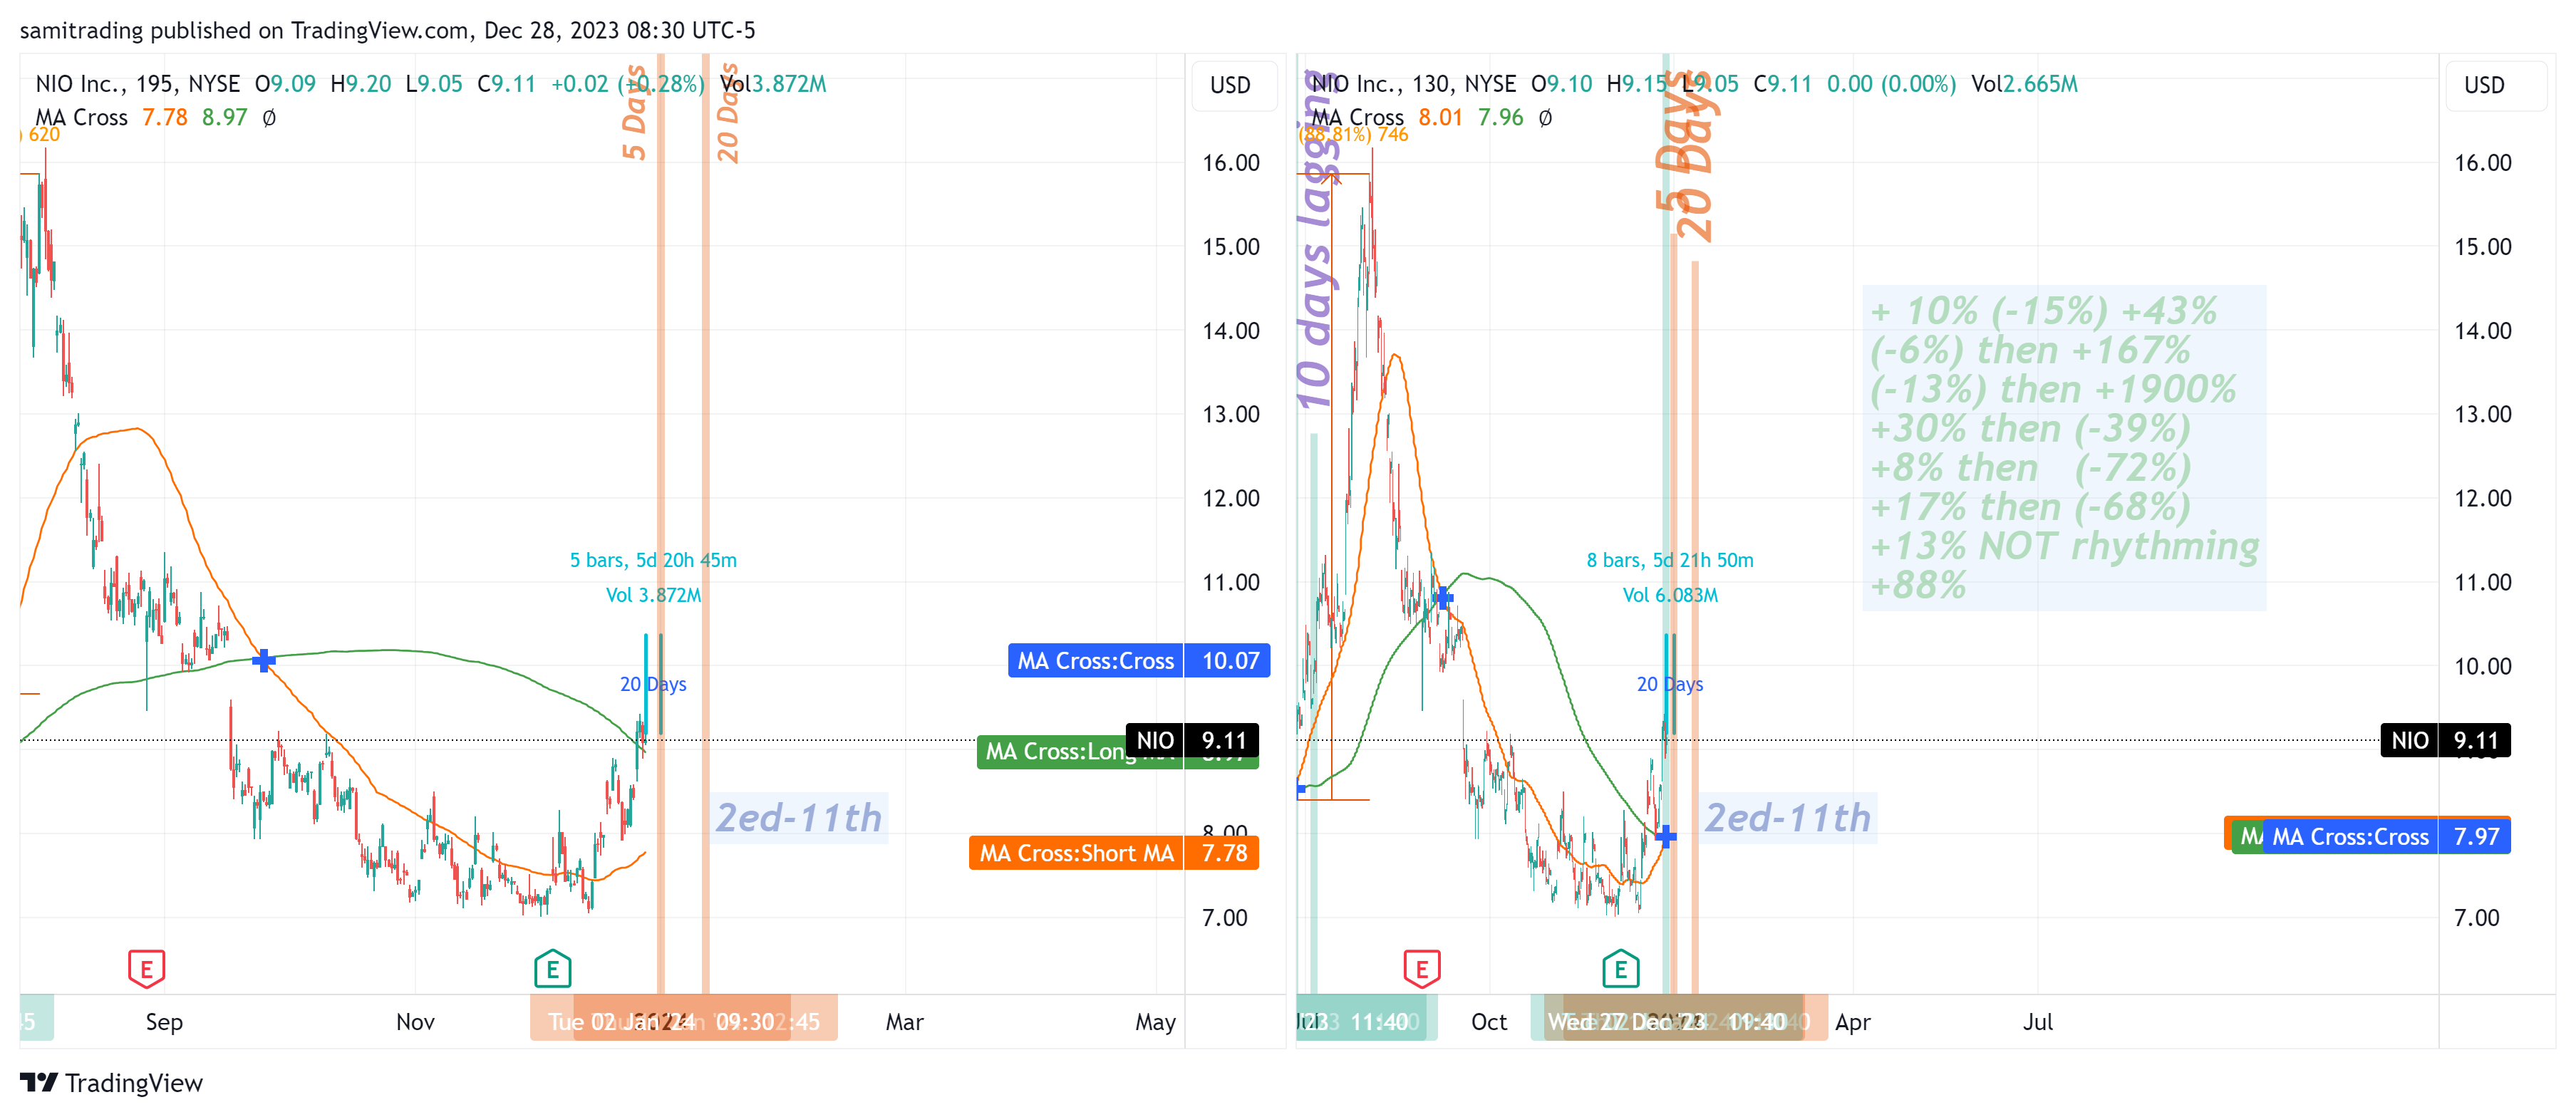Click the left chart NIO 9.11 price label
The height and width of the screenshot is (1117, 2576).
point(1192,740)
